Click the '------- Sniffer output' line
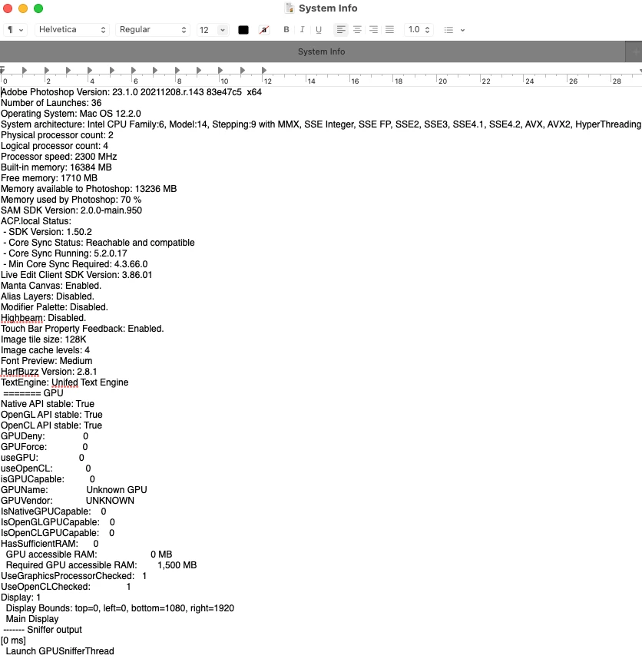 point(43,631)
